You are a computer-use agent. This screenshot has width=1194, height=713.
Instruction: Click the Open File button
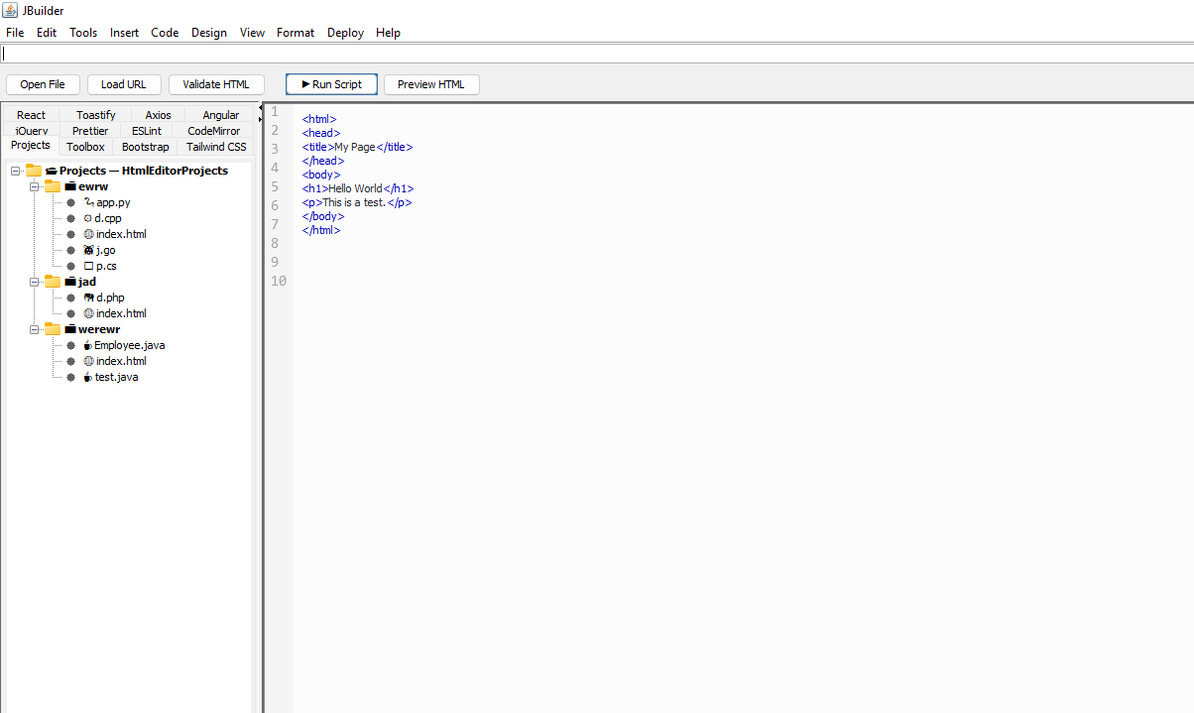43,84
